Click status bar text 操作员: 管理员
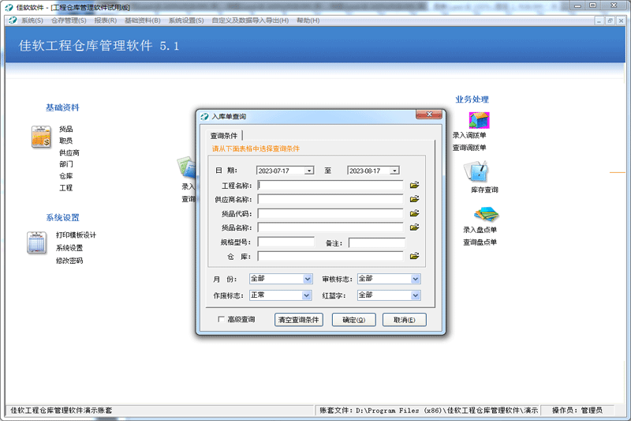The image size is (631, 421). [577, 410]
